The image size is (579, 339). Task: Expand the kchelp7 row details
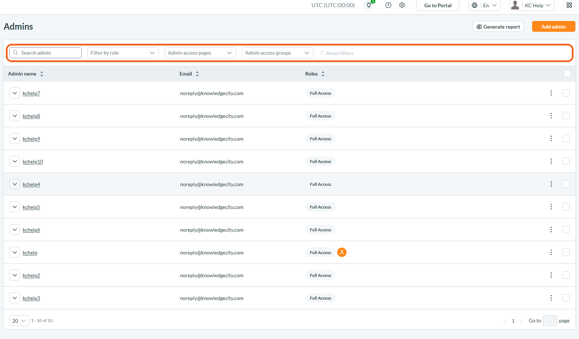tap(14, 93)
